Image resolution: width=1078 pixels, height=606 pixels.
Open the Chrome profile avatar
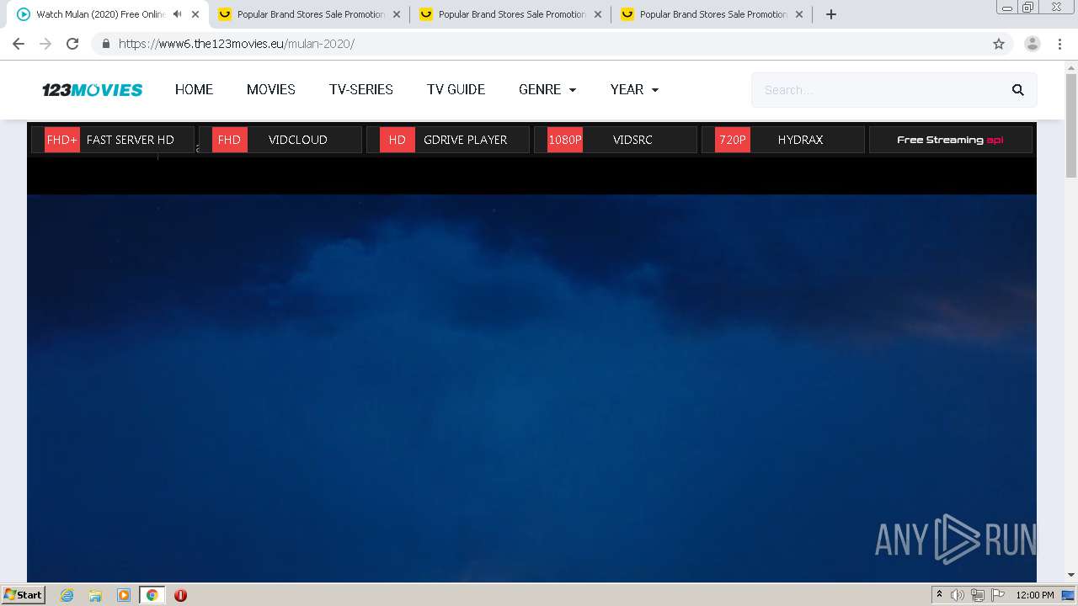pos(1033,44)
